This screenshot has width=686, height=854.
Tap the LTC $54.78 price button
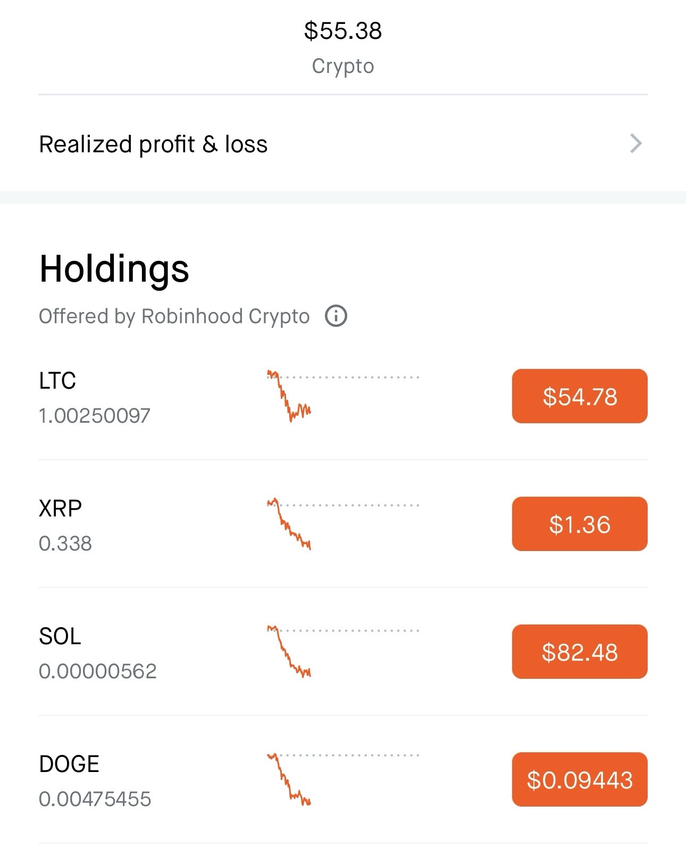[x=580, y=397]
